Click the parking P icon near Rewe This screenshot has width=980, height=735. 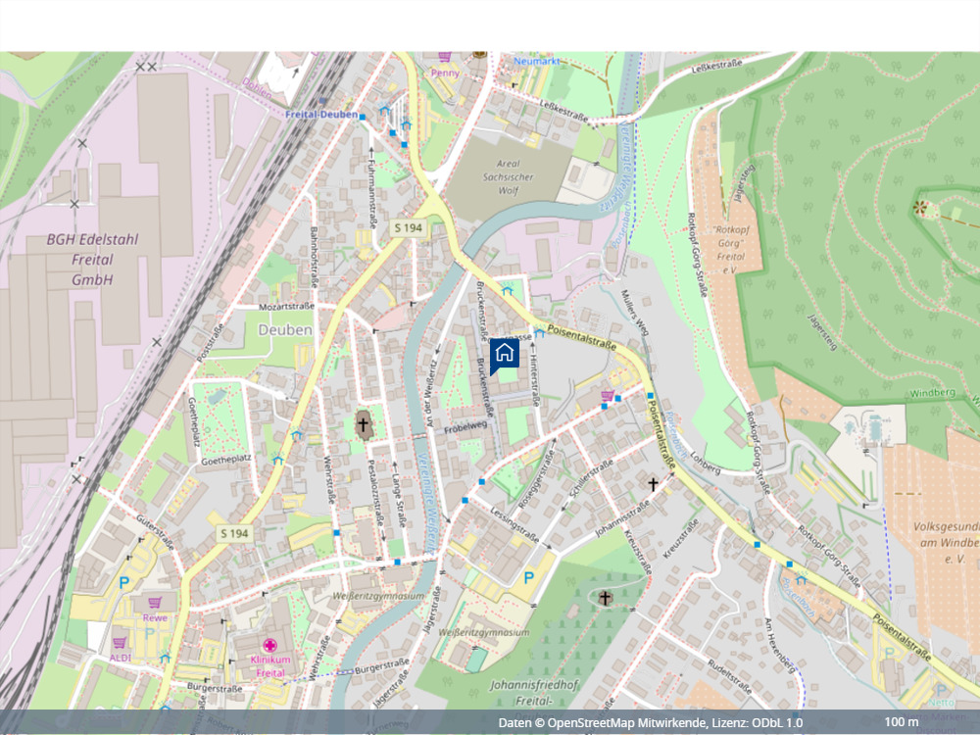pos(123,582)
